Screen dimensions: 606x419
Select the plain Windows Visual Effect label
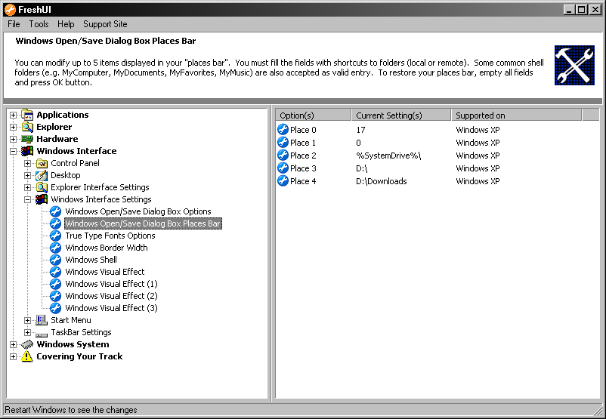pyautogui.click(x=105, y=272)
